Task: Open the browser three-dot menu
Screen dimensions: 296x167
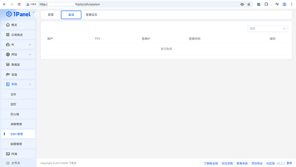Action: [291, 4]
